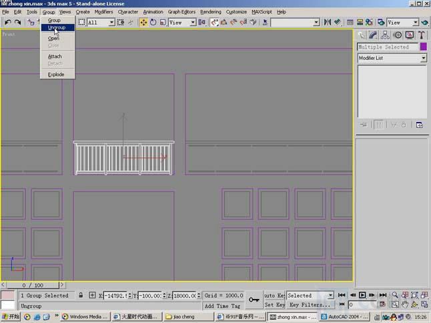Expand the Modifier List dropdown
The image size is (431, 323).
click(x=424, y=58)
